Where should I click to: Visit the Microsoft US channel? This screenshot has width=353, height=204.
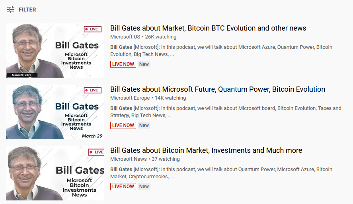[125, 37]
